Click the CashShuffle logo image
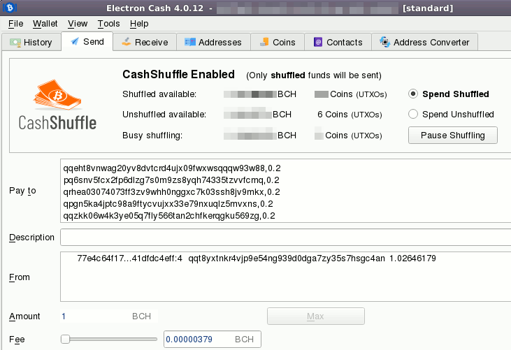 (x=57, y=105)
